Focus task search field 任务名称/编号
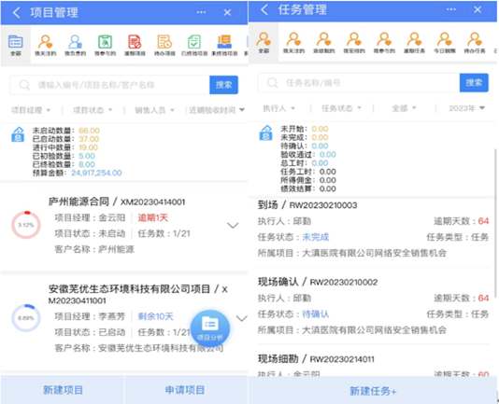This screenshot has height=404, width=499. (x=359, y=83)
